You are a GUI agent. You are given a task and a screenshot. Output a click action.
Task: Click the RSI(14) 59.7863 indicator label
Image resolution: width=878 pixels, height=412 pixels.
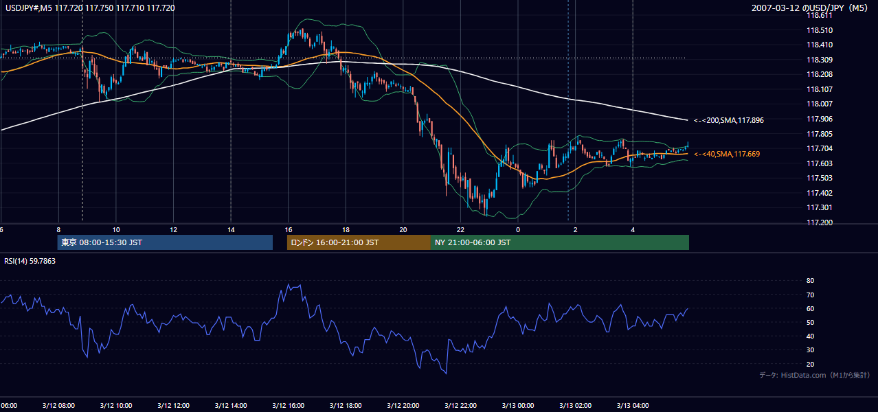(x=30, y=261)
